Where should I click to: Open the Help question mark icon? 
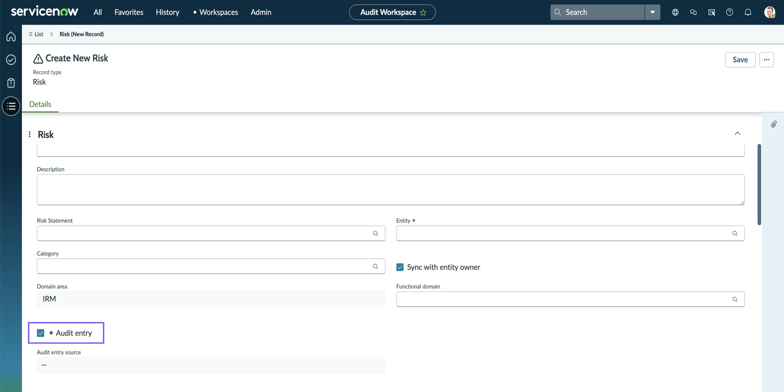pos(730,12)
